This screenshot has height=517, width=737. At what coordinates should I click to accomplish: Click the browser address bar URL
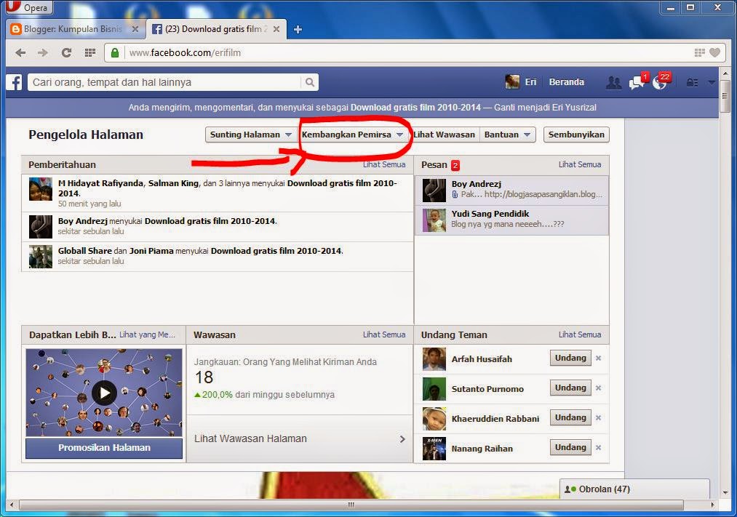click(185, 52)
